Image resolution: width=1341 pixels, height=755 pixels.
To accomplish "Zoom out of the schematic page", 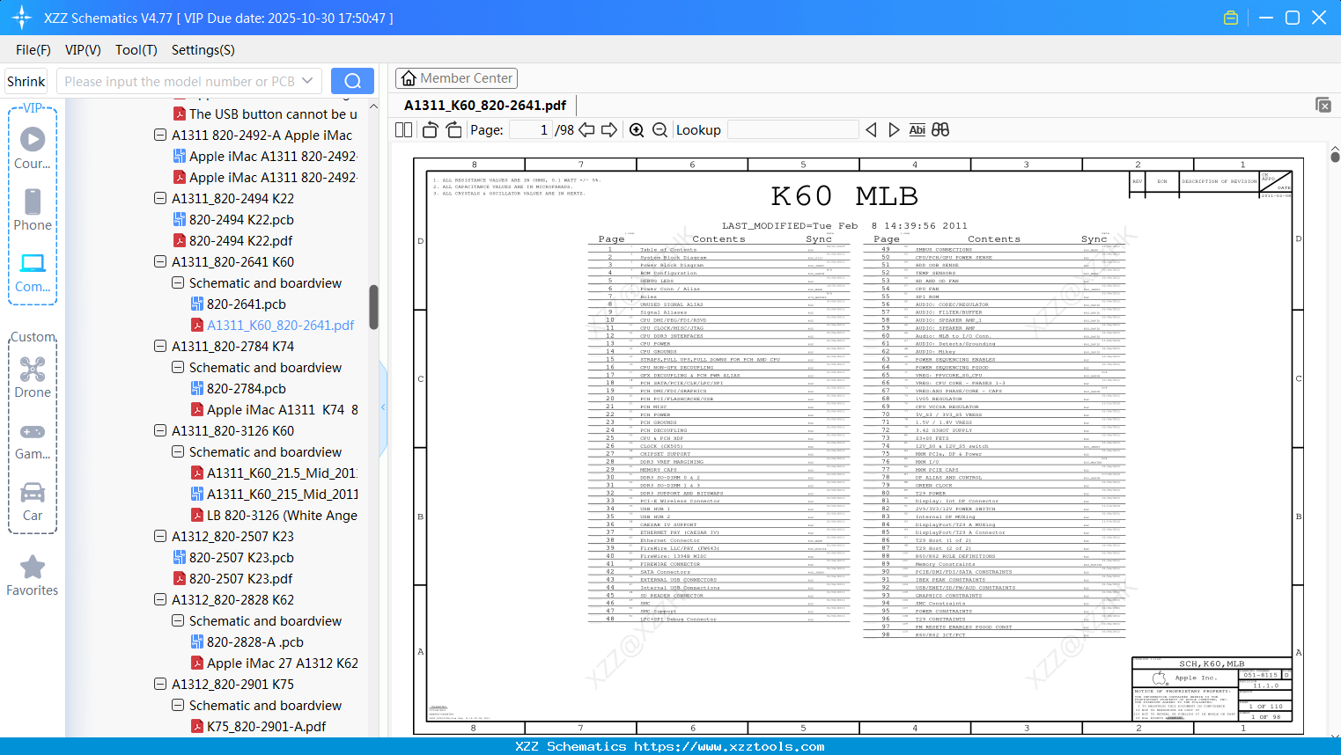I will click(659, 130).
